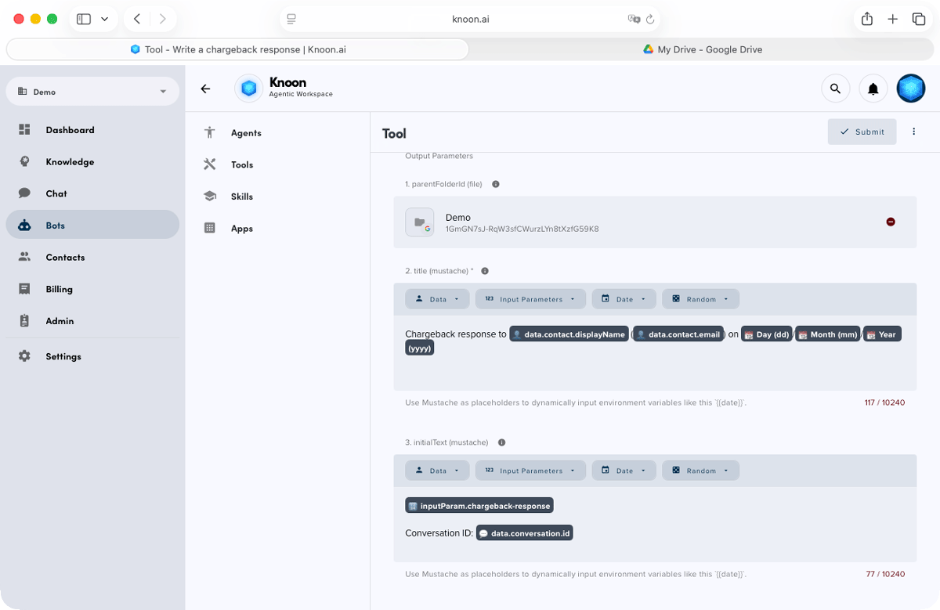Image resolution: width=940 pixels, height=610 pixels.
Task: Go to Knowledge in the sidebar
Action: (x=70, y=161)
